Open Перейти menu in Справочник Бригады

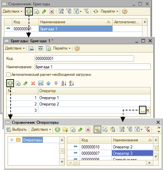click(x=109, y=11)
